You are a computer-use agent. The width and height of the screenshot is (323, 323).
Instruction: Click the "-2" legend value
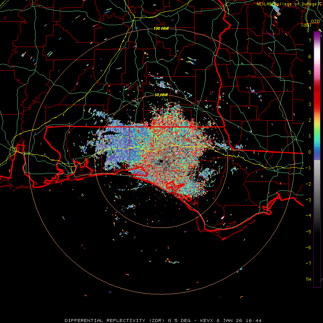pos(308,184)
